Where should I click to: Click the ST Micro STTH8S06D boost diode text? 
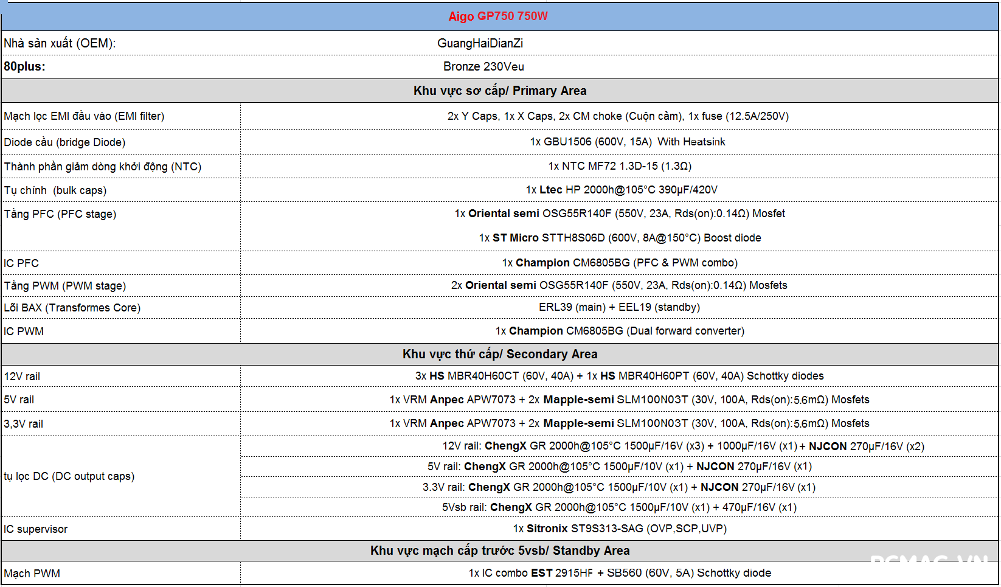[619, 238]
